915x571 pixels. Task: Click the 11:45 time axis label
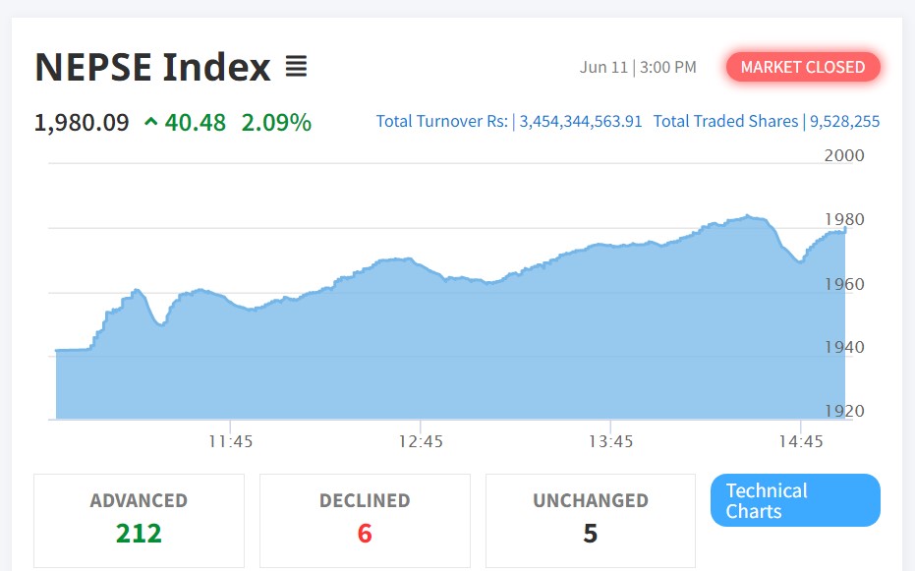pos(230,441)
